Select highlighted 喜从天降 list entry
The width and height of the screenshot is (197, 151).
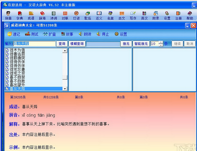33,89
